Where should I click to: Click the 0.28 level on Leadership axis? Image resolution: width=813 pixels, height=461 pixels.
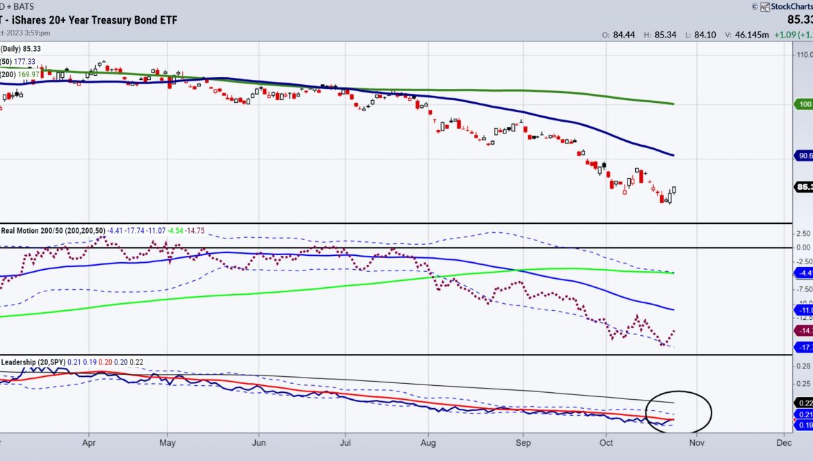(804, 366)
